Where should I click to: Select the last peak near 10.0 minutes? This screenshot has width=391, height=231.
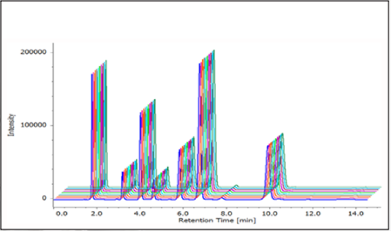pyautogui.click(x=275, y=162)
